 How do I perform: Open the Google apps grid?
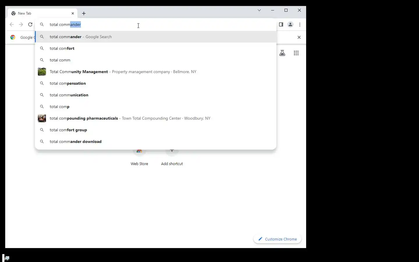coord(296,53)
